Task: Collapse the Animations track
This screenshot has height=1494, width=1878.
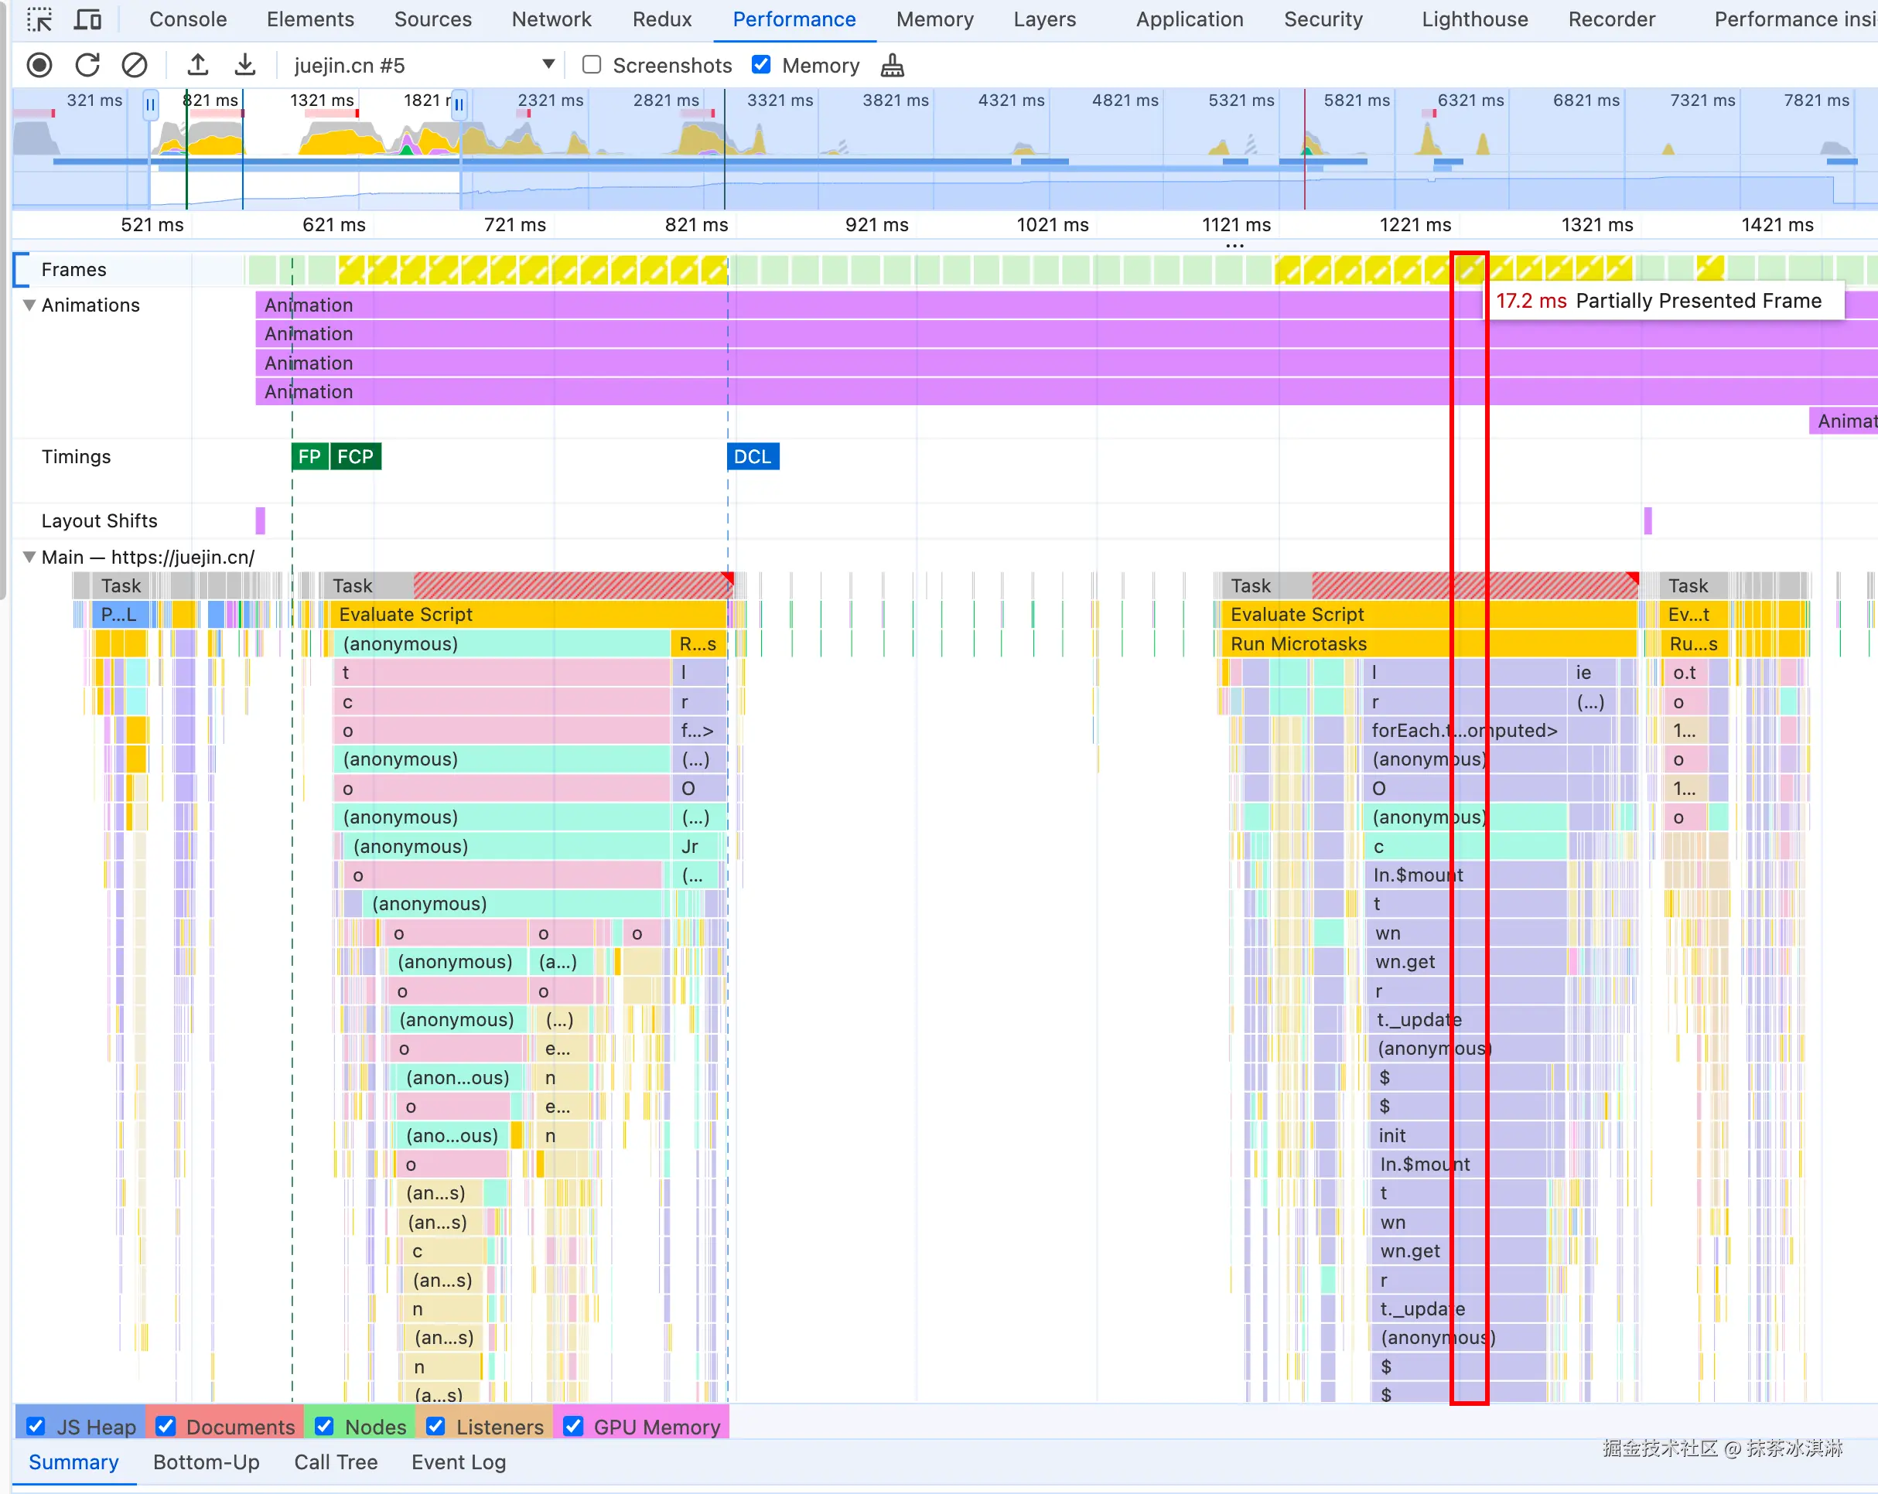Action: (x=29, y=305)
